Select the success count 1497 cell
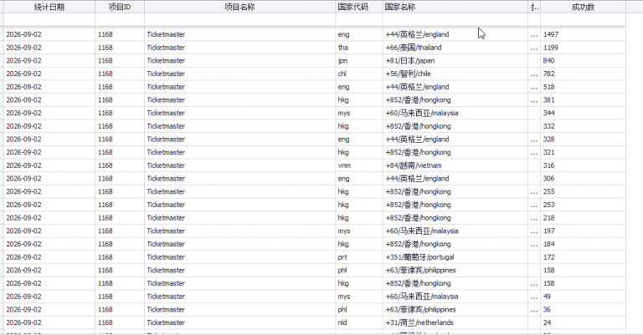The width and height of the screenshot is (643, 335). [583, 34]
